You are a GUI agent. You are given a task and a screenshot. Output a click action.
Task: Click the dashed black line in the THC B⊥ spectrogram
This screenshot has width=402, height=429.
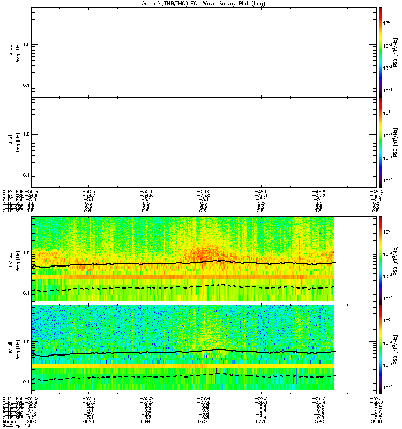pyautogui.click(x=183, y=287)
